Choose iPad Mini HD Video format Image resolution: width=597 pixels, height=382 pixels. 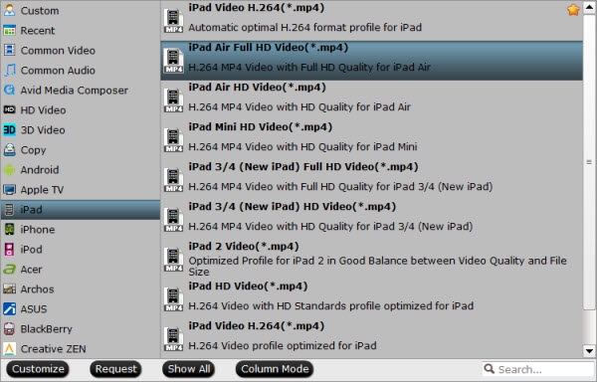[371, 137]
